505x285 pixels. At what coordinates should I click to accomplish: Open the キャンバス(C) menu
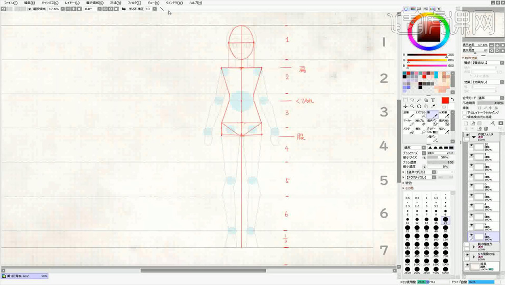coord(50,3)
